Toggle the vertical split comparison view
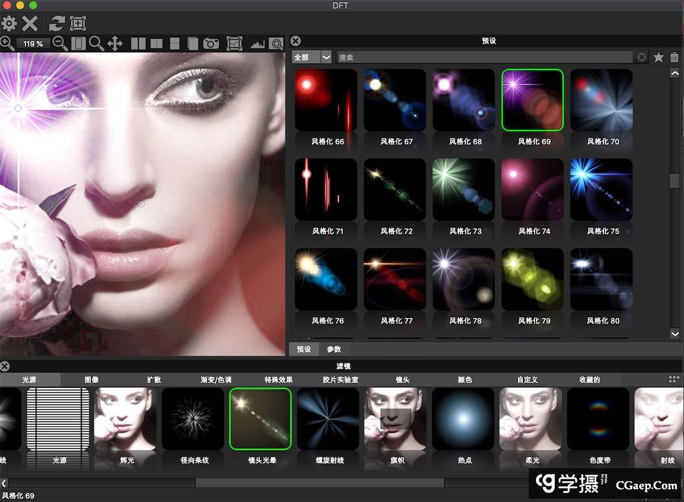This screenshot has width=684, height=502. pos(156,44)
